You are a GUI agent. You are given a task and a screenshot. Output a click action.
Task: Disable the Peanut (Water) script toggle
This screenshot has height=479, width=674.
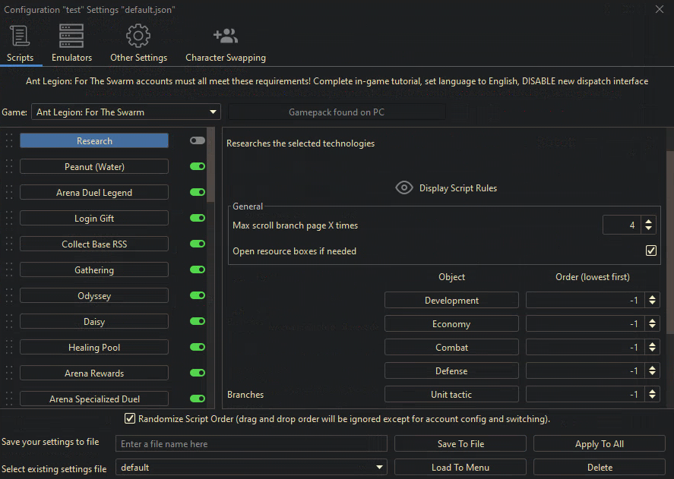198,167
